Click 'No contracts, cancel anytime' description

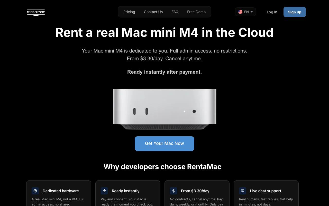197,202
